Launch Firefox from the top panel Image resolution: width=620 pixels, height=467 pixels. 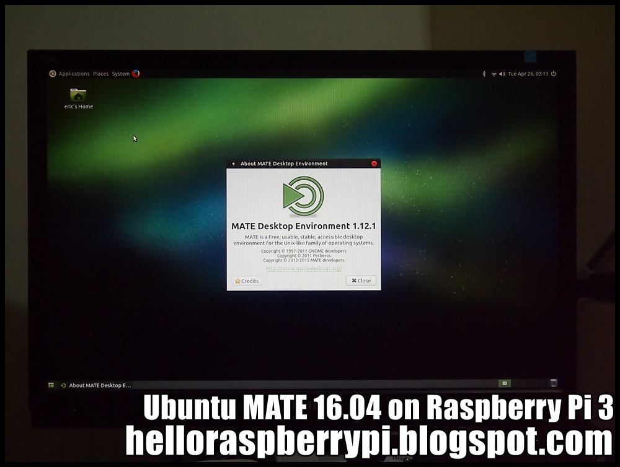136,74
